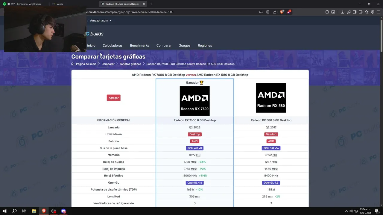Click the PCIe 4.0 x8 badge
Viewport: 383px width, 215px height.
pyautogui.click(x=194, y=148)
